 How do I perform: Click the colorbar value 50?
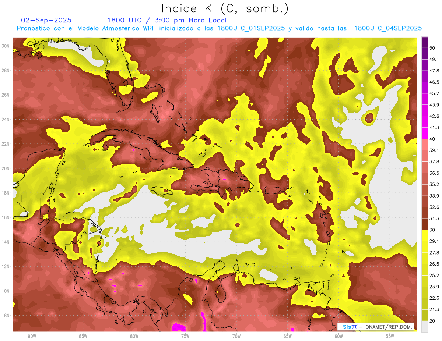pos(432,48)
